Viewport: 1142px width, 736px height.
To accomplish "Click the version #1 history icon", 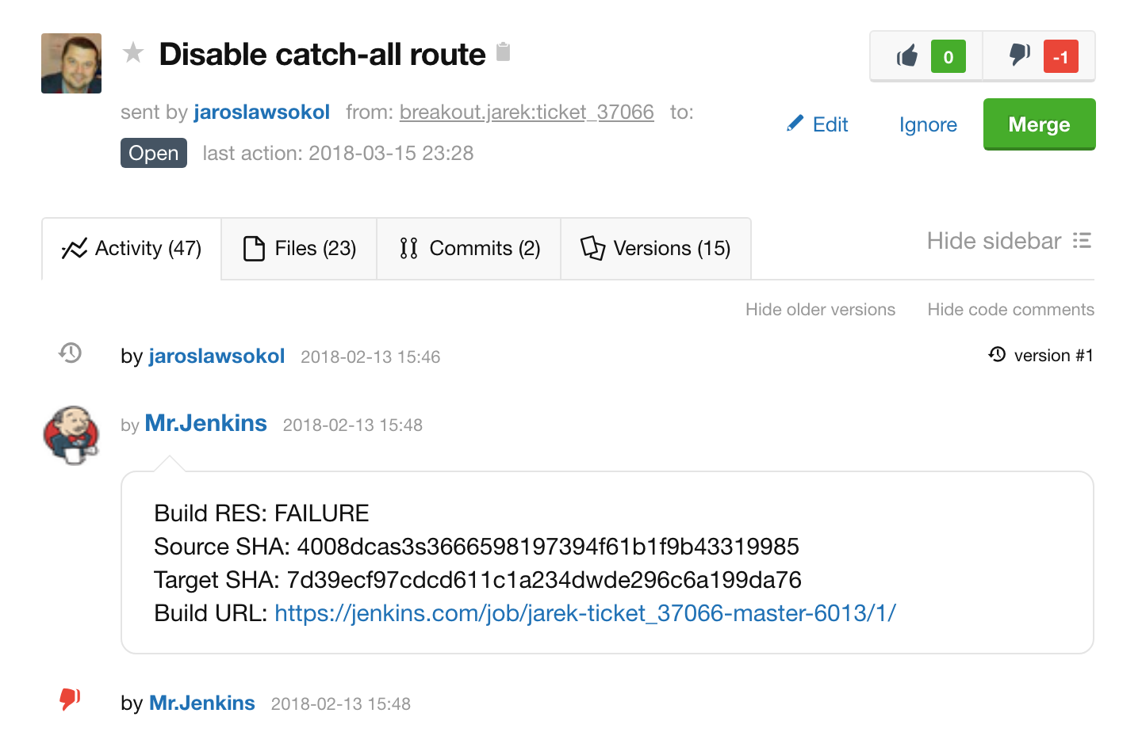I will [997, 355].
